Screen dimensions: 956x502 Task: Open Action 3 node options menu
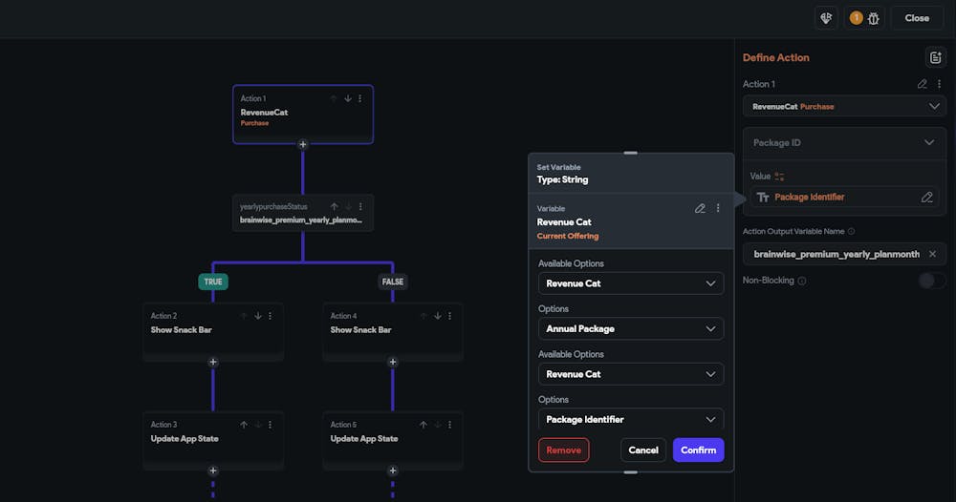pos(271,425)
